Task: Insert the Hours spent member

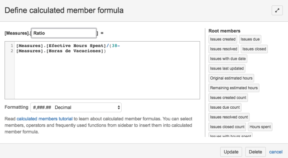Action: 260,127
